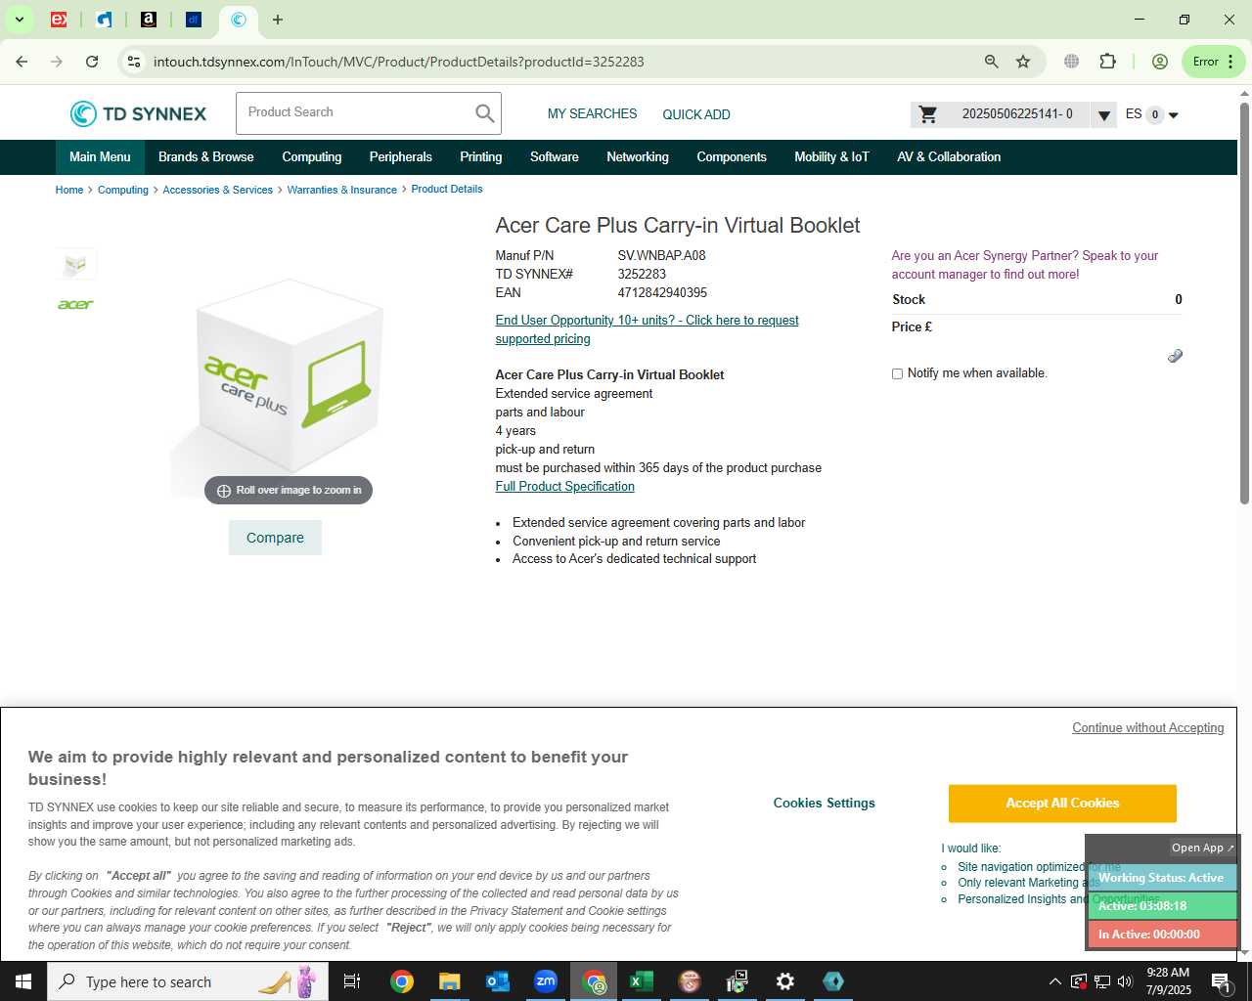Open the Peripherals menu
1252x1001 pixels.
pos(401,157)
